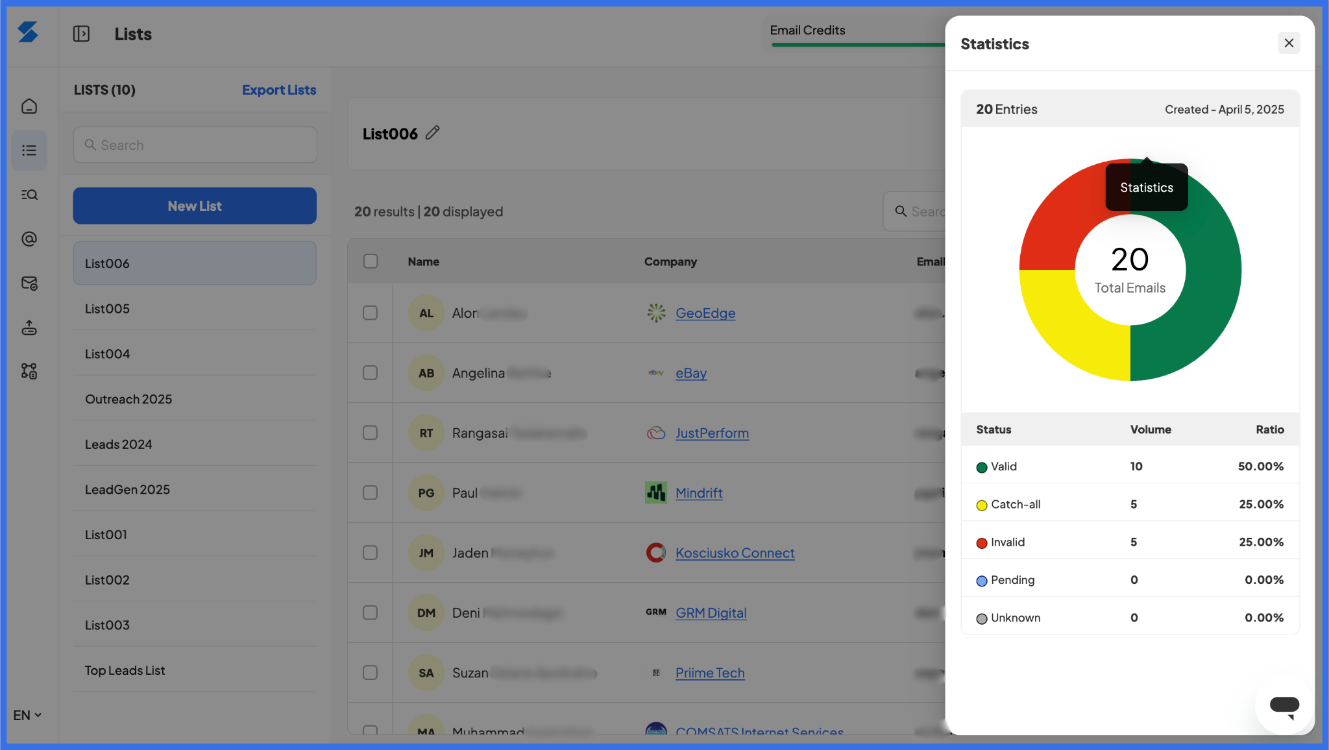Viewport: 1329px width, 750px height.
Task: Select List004 in the lists panel
Action: tap(195, 354)
